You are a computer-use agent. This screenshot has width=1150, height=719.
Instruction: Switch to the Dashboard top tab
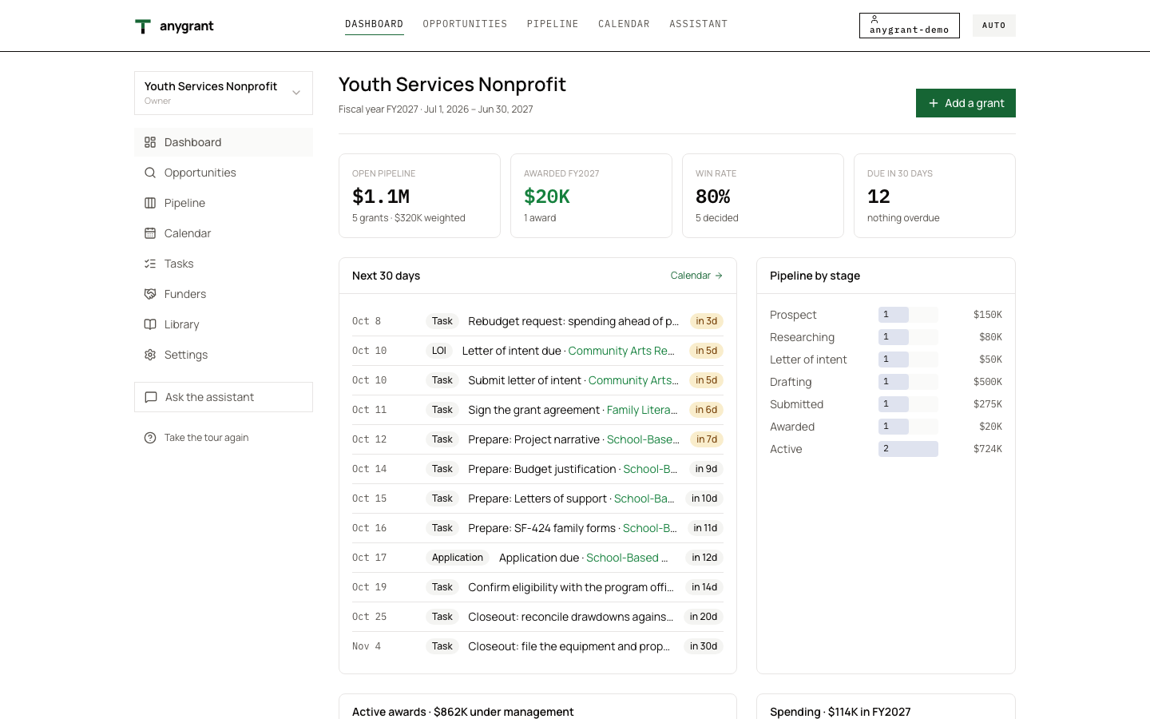tap(375, 24)
